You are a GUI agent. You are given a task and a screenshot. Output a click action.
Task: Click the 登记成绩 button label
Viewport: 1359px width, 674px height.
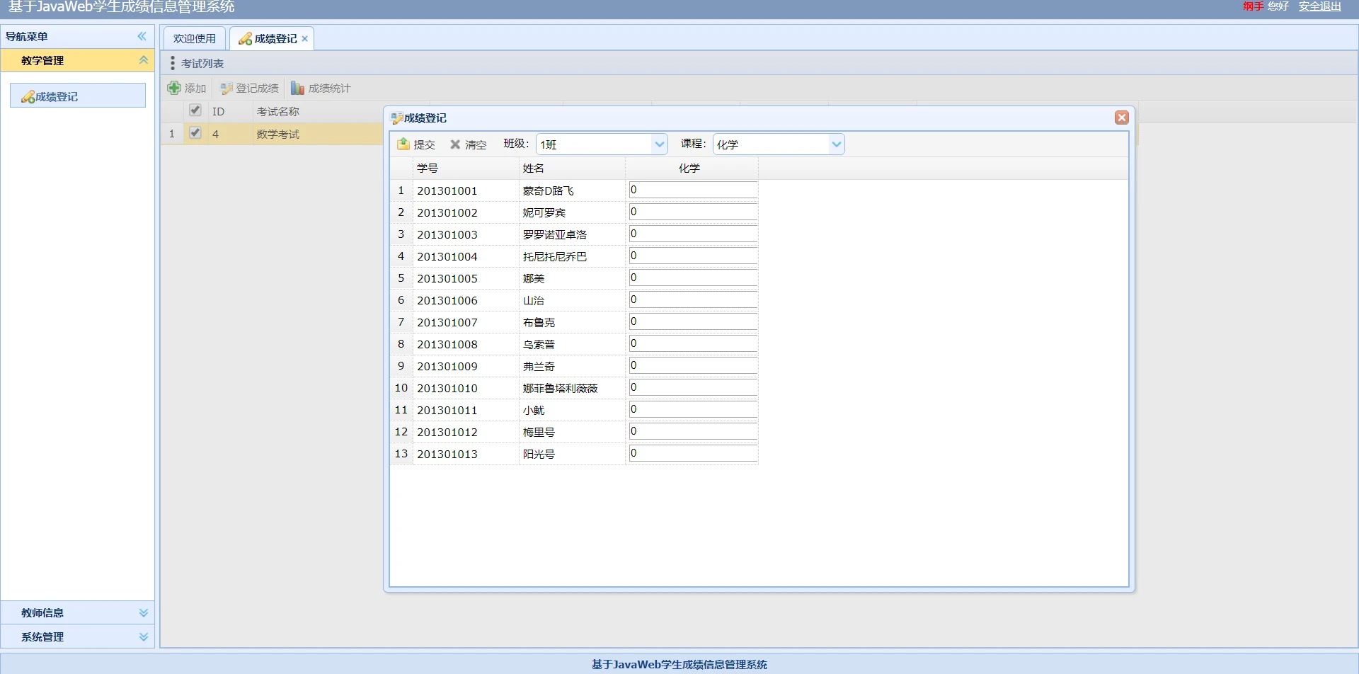[257, 88]
